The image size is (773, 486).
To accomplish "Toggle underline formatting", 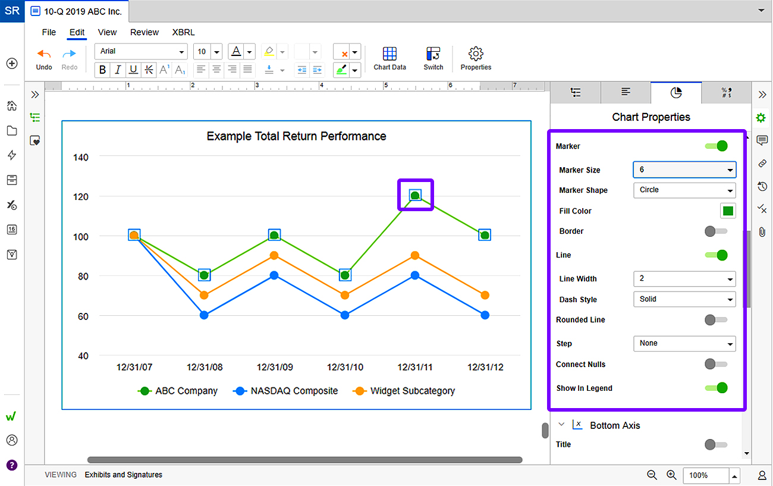I will point(133,70).
